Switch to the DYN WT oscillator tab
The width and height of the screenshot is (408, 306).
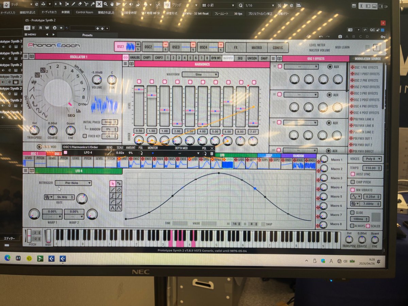point(216,58)
